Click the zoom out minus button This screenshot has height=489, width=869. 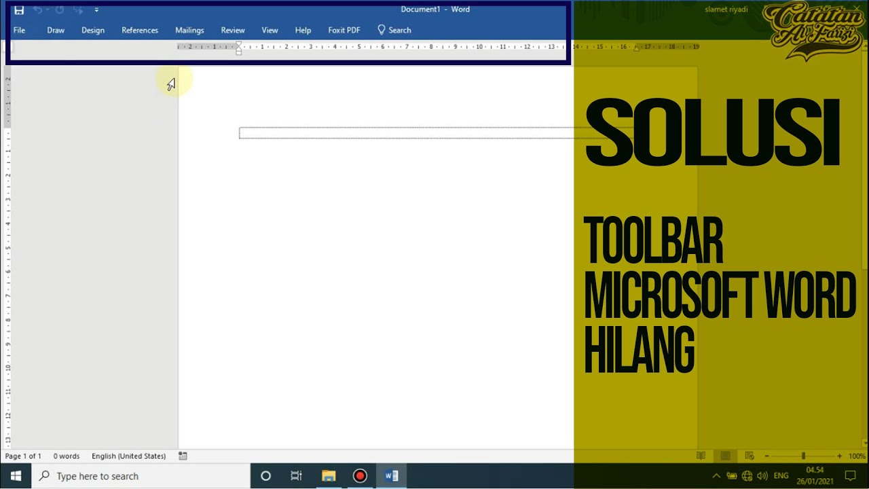766,456
